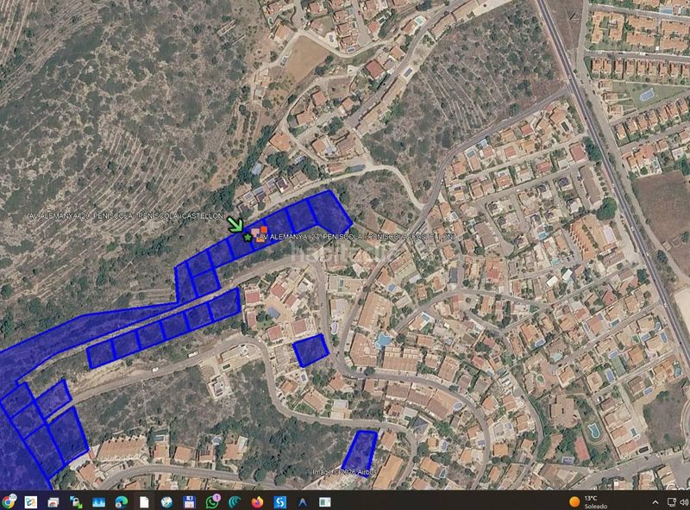Open WhatsApp with notification badge
Image resolution: width=690 pixels, height=510 pixels.
pyautogui.click(x=212, y=501)
